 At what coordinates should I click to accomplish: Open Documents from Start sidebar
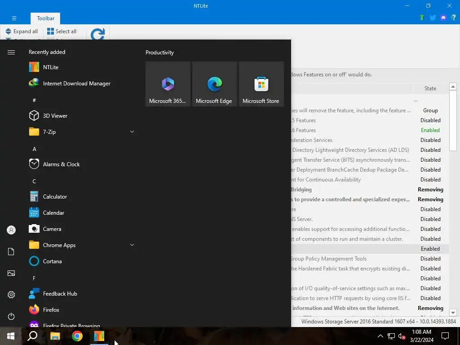[11, 252]
